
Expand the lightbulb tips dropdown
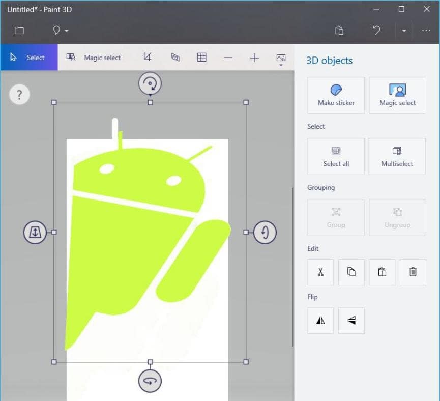(x=66, y=31)
